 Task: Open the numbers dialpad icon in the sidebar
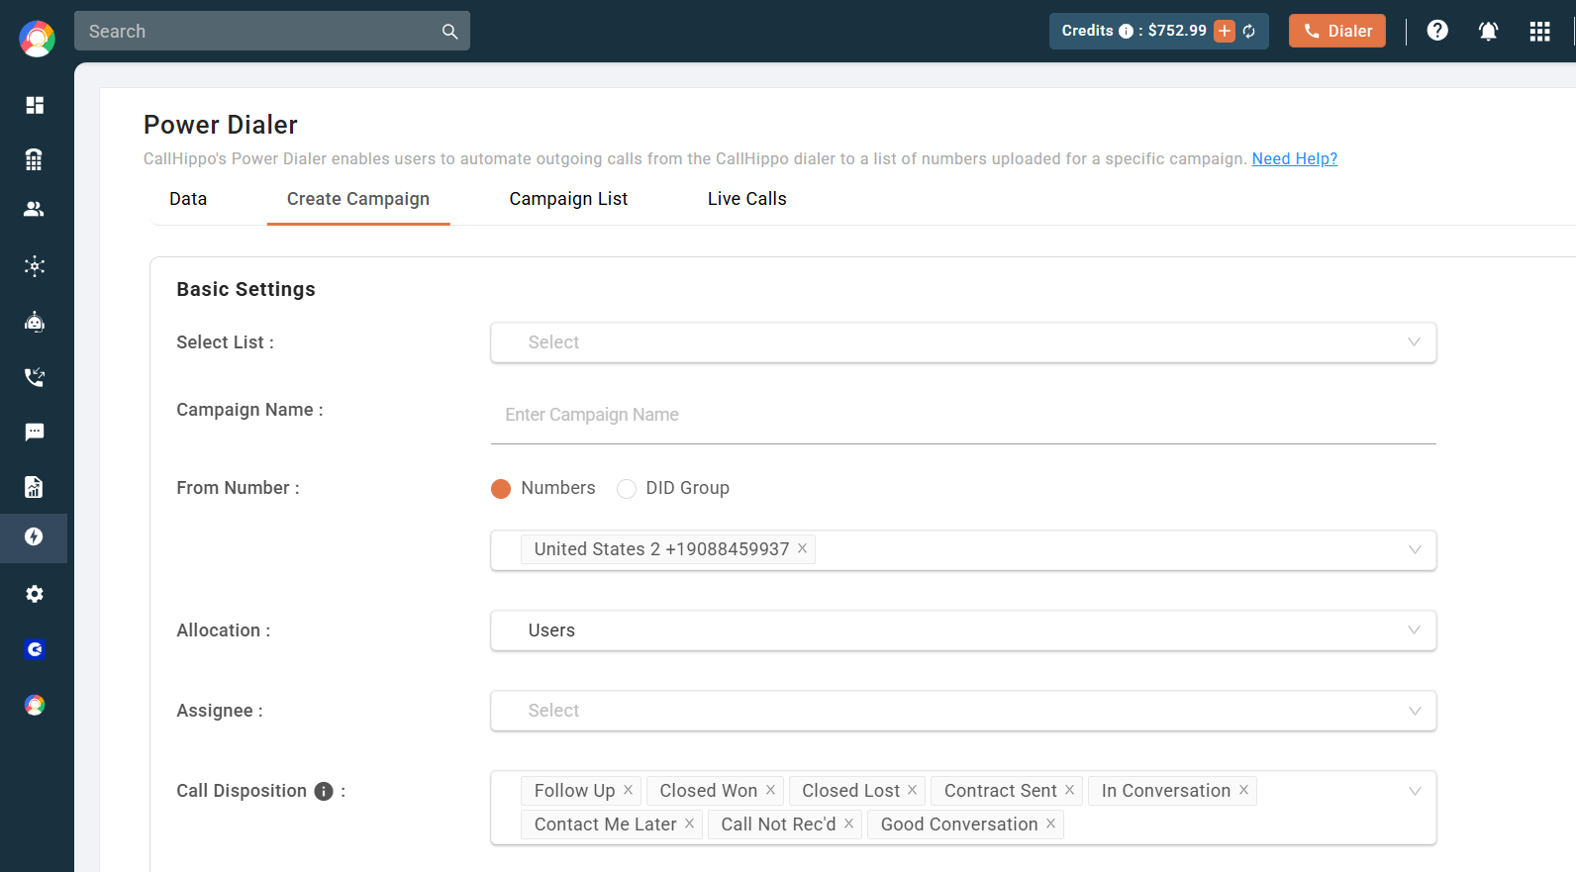35,158
